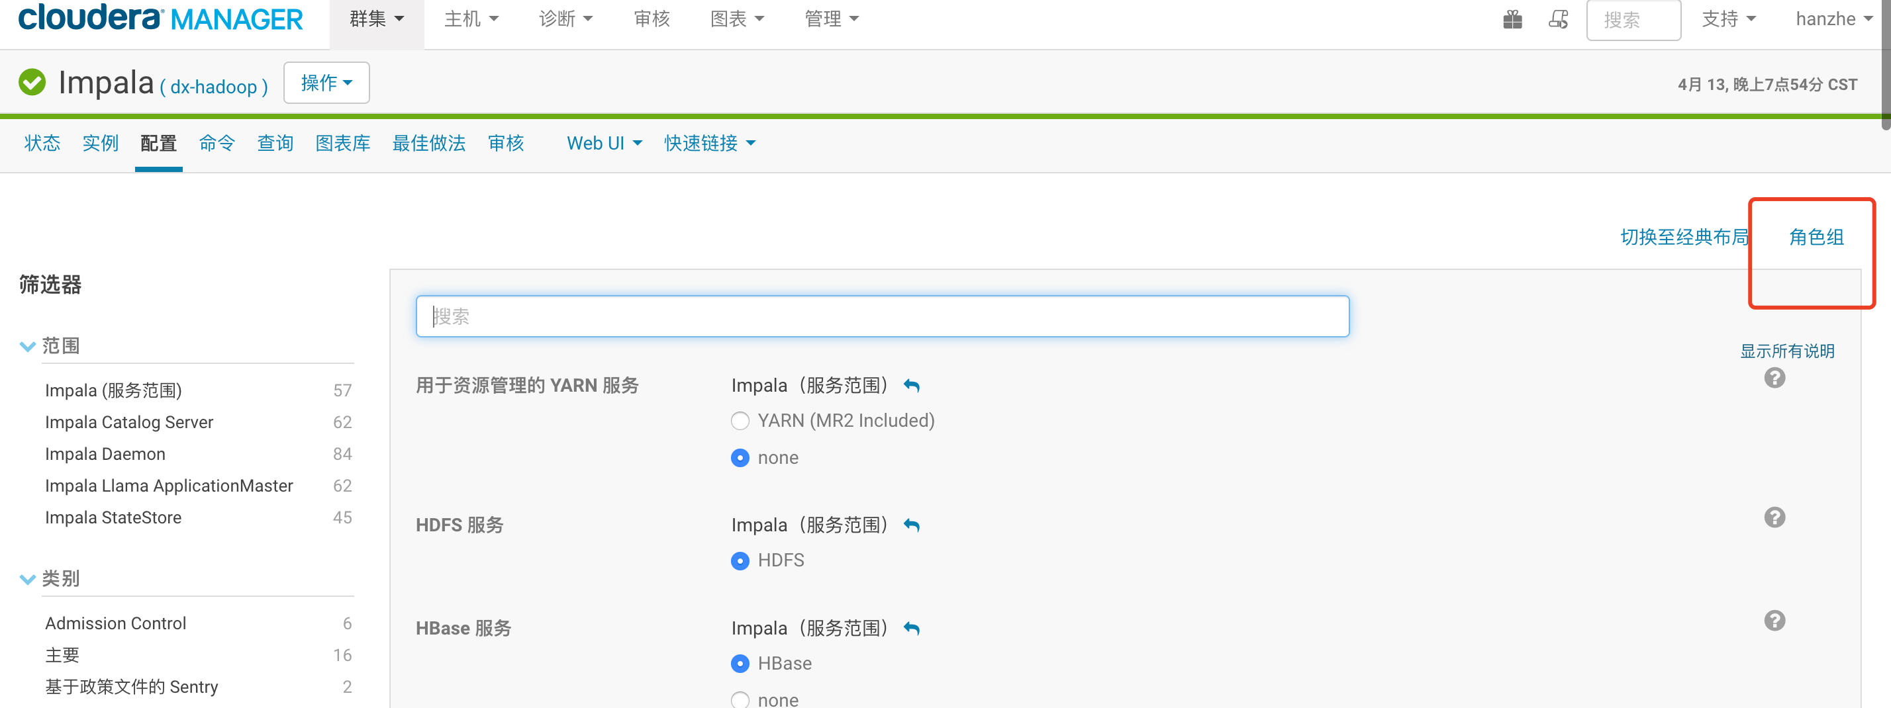Image resolution: width=1891 pixels, height=708 pixels.
Task: Click the top-right global 搜索 field
Action: [1633, 20]
